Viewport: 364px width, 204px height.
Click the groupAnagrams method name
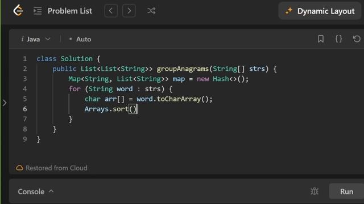pos(183,69)
